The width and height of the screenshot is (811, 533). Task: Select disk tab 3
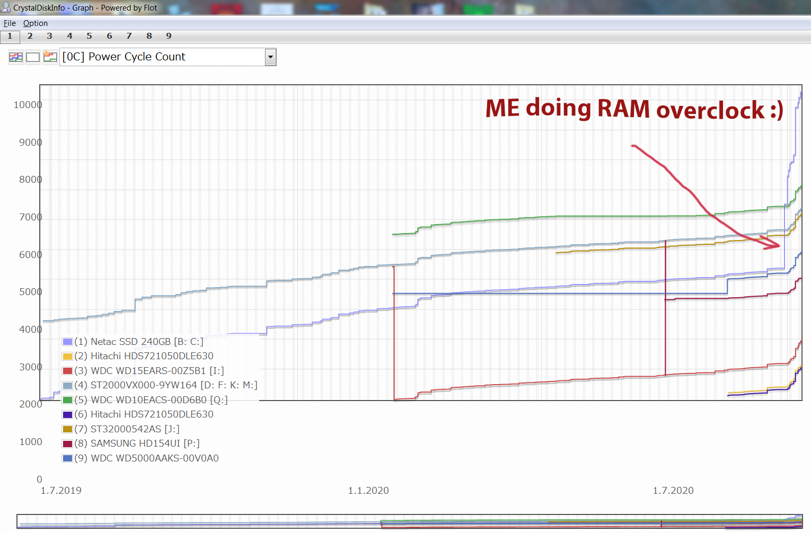click(50, 36)
